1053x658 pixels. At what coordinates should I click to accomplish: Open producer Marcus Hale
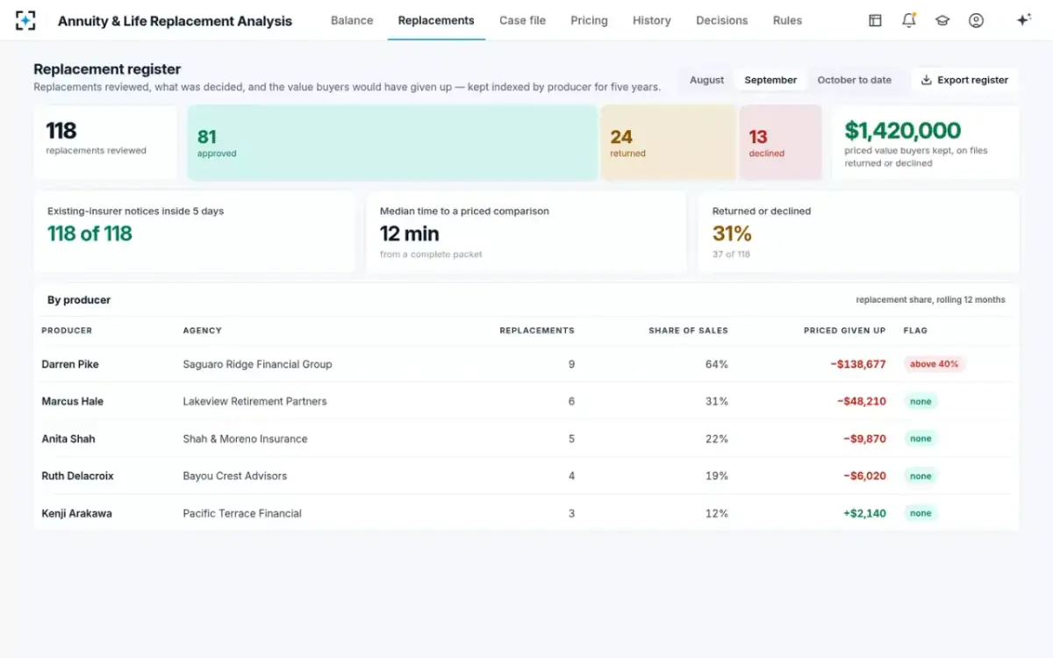coord(73,401)
